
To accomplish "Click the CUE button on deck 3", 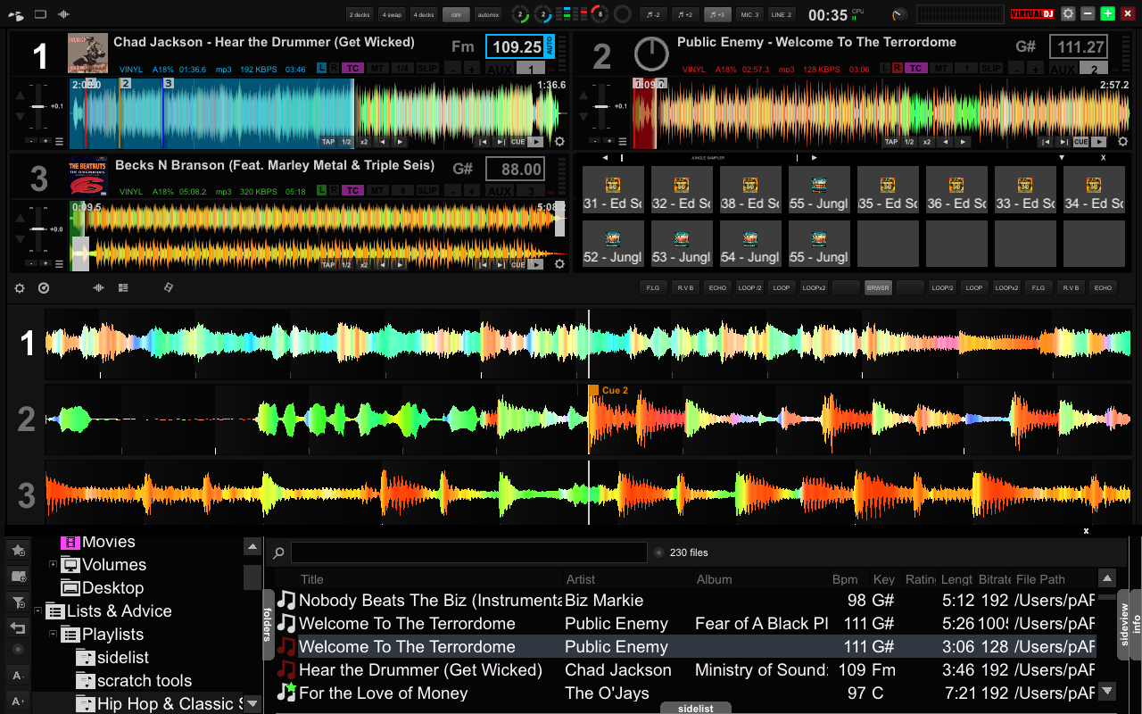I will pos(517,264).
